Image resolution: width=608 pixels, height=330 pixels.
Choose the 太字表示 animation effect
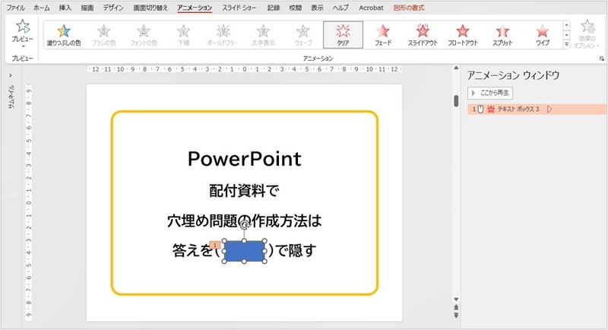[x=263, y=35]
